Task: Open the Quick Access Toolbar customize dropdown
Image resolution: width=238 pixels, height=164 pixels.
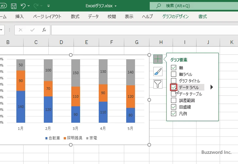Action: point(49,6)
